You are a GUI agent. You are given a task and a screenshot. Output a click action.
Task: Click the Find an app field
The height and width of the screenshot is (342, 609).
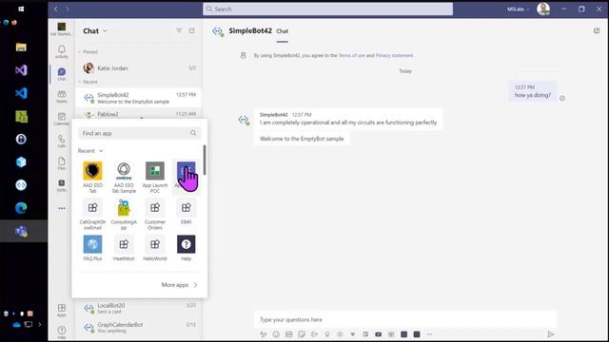pyautogui.click(x=139, y=133)
